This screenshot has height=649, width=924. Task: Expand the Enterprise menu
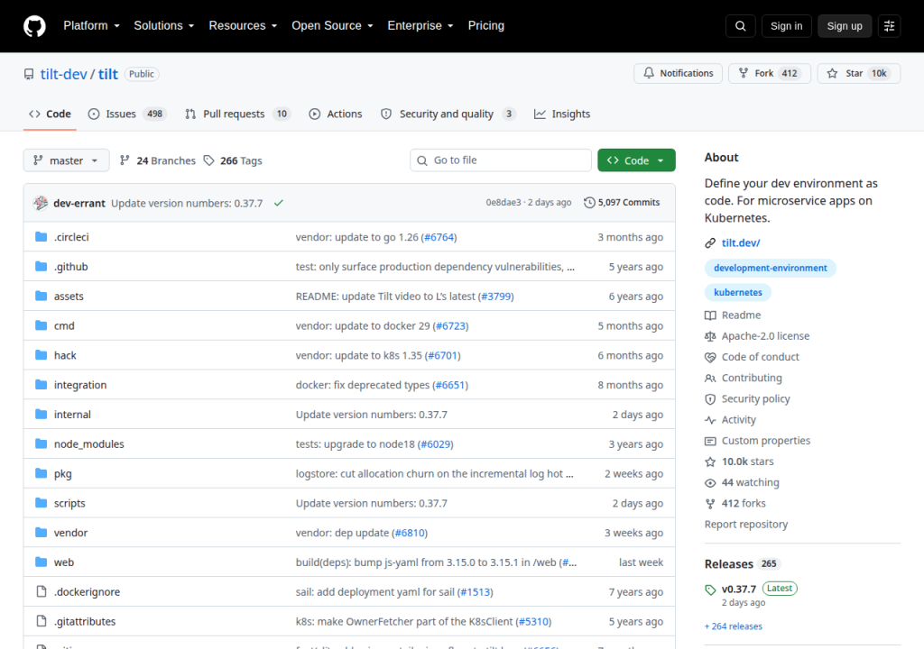coord(420,26)
